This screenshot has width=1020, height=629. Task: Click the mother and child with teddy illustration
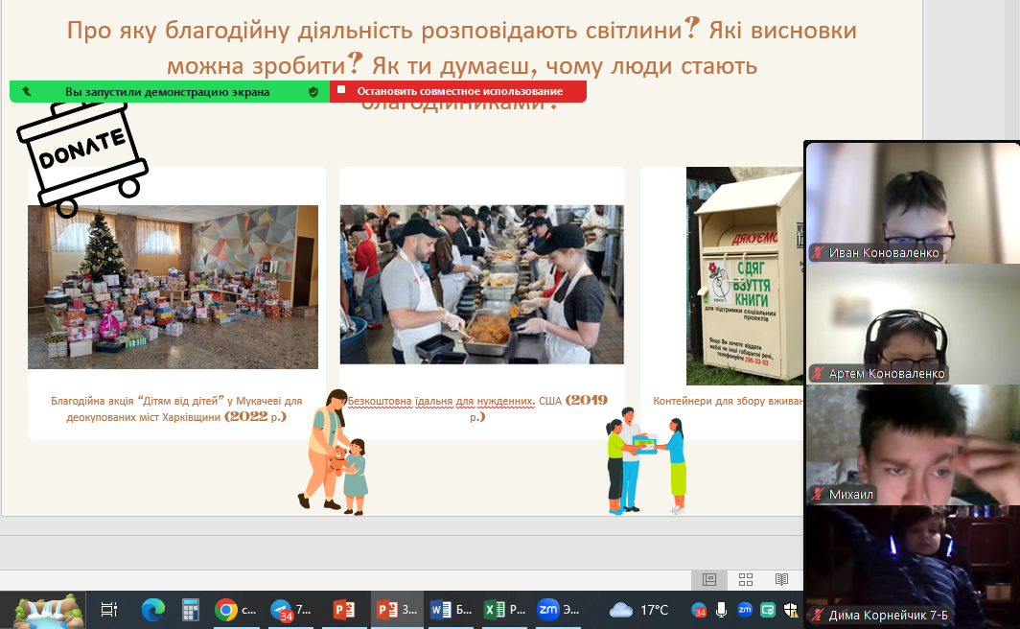click(x=334, y=452)
